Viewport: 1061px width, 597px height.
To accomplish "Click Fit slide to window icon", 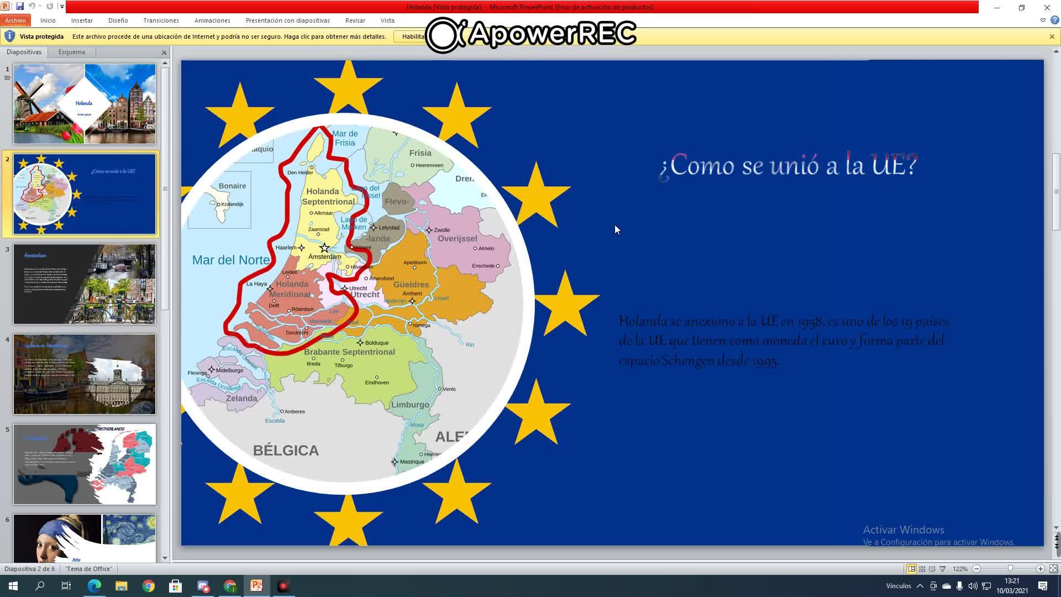I will pos(1053,569).
